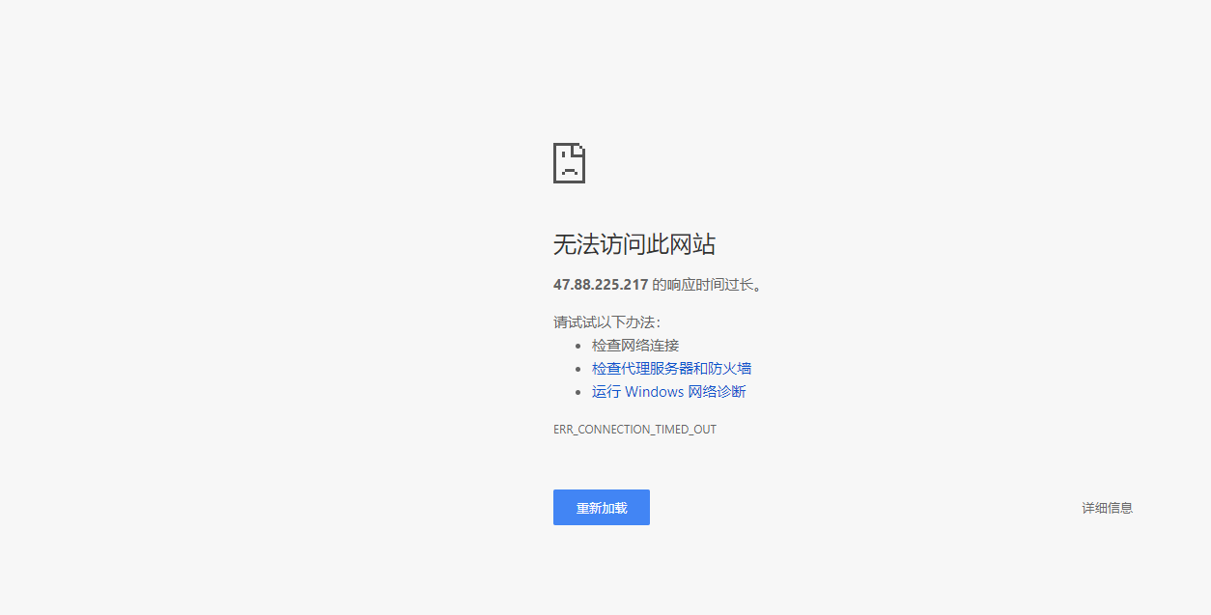This screenshot has height=615, width=1211.
Task: Click the blue 重新加载 reload button
Action: (602, 508)
